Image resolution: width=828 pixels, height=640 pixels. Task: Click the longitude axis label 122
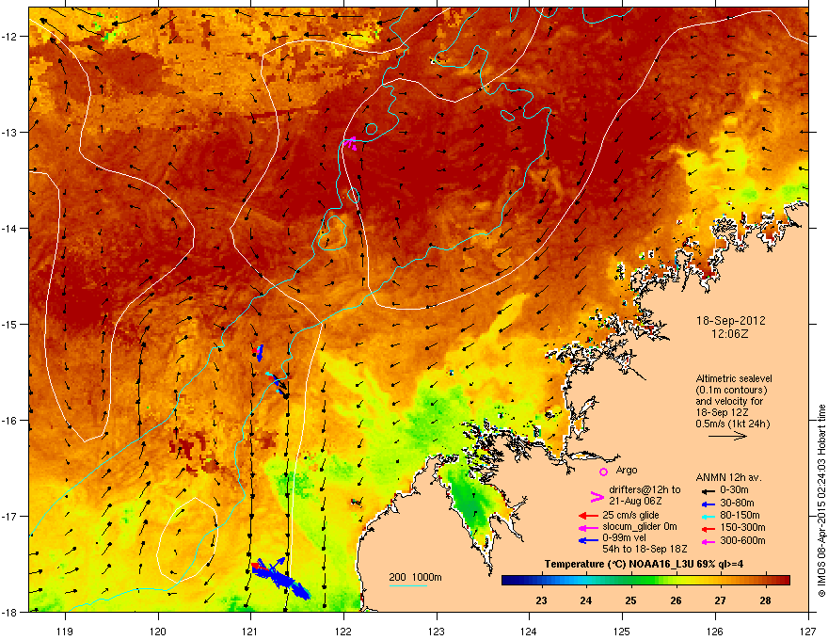(343, 631)
